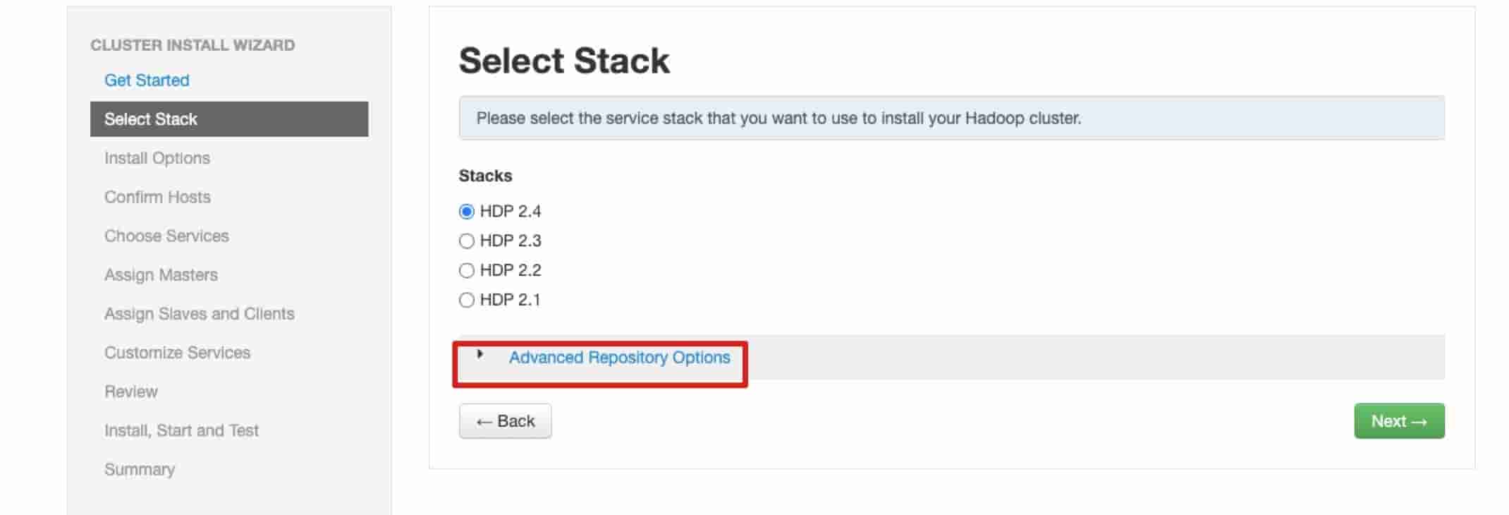Select the Review step in sidebar
This screenshot has width=1509, height=515.
tap(131, 392)
